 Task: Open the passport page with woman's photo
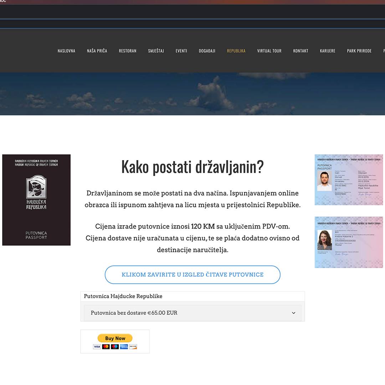pyautogui.click(x=349, y=242)
